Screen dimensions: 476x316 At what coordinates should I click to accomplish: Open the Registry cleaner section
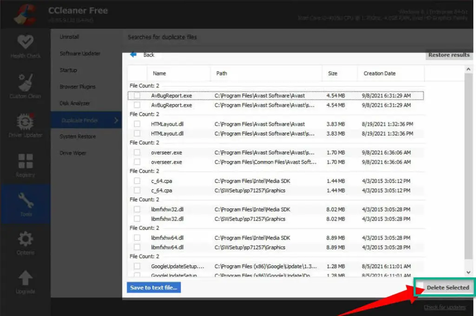coord(25,165)
